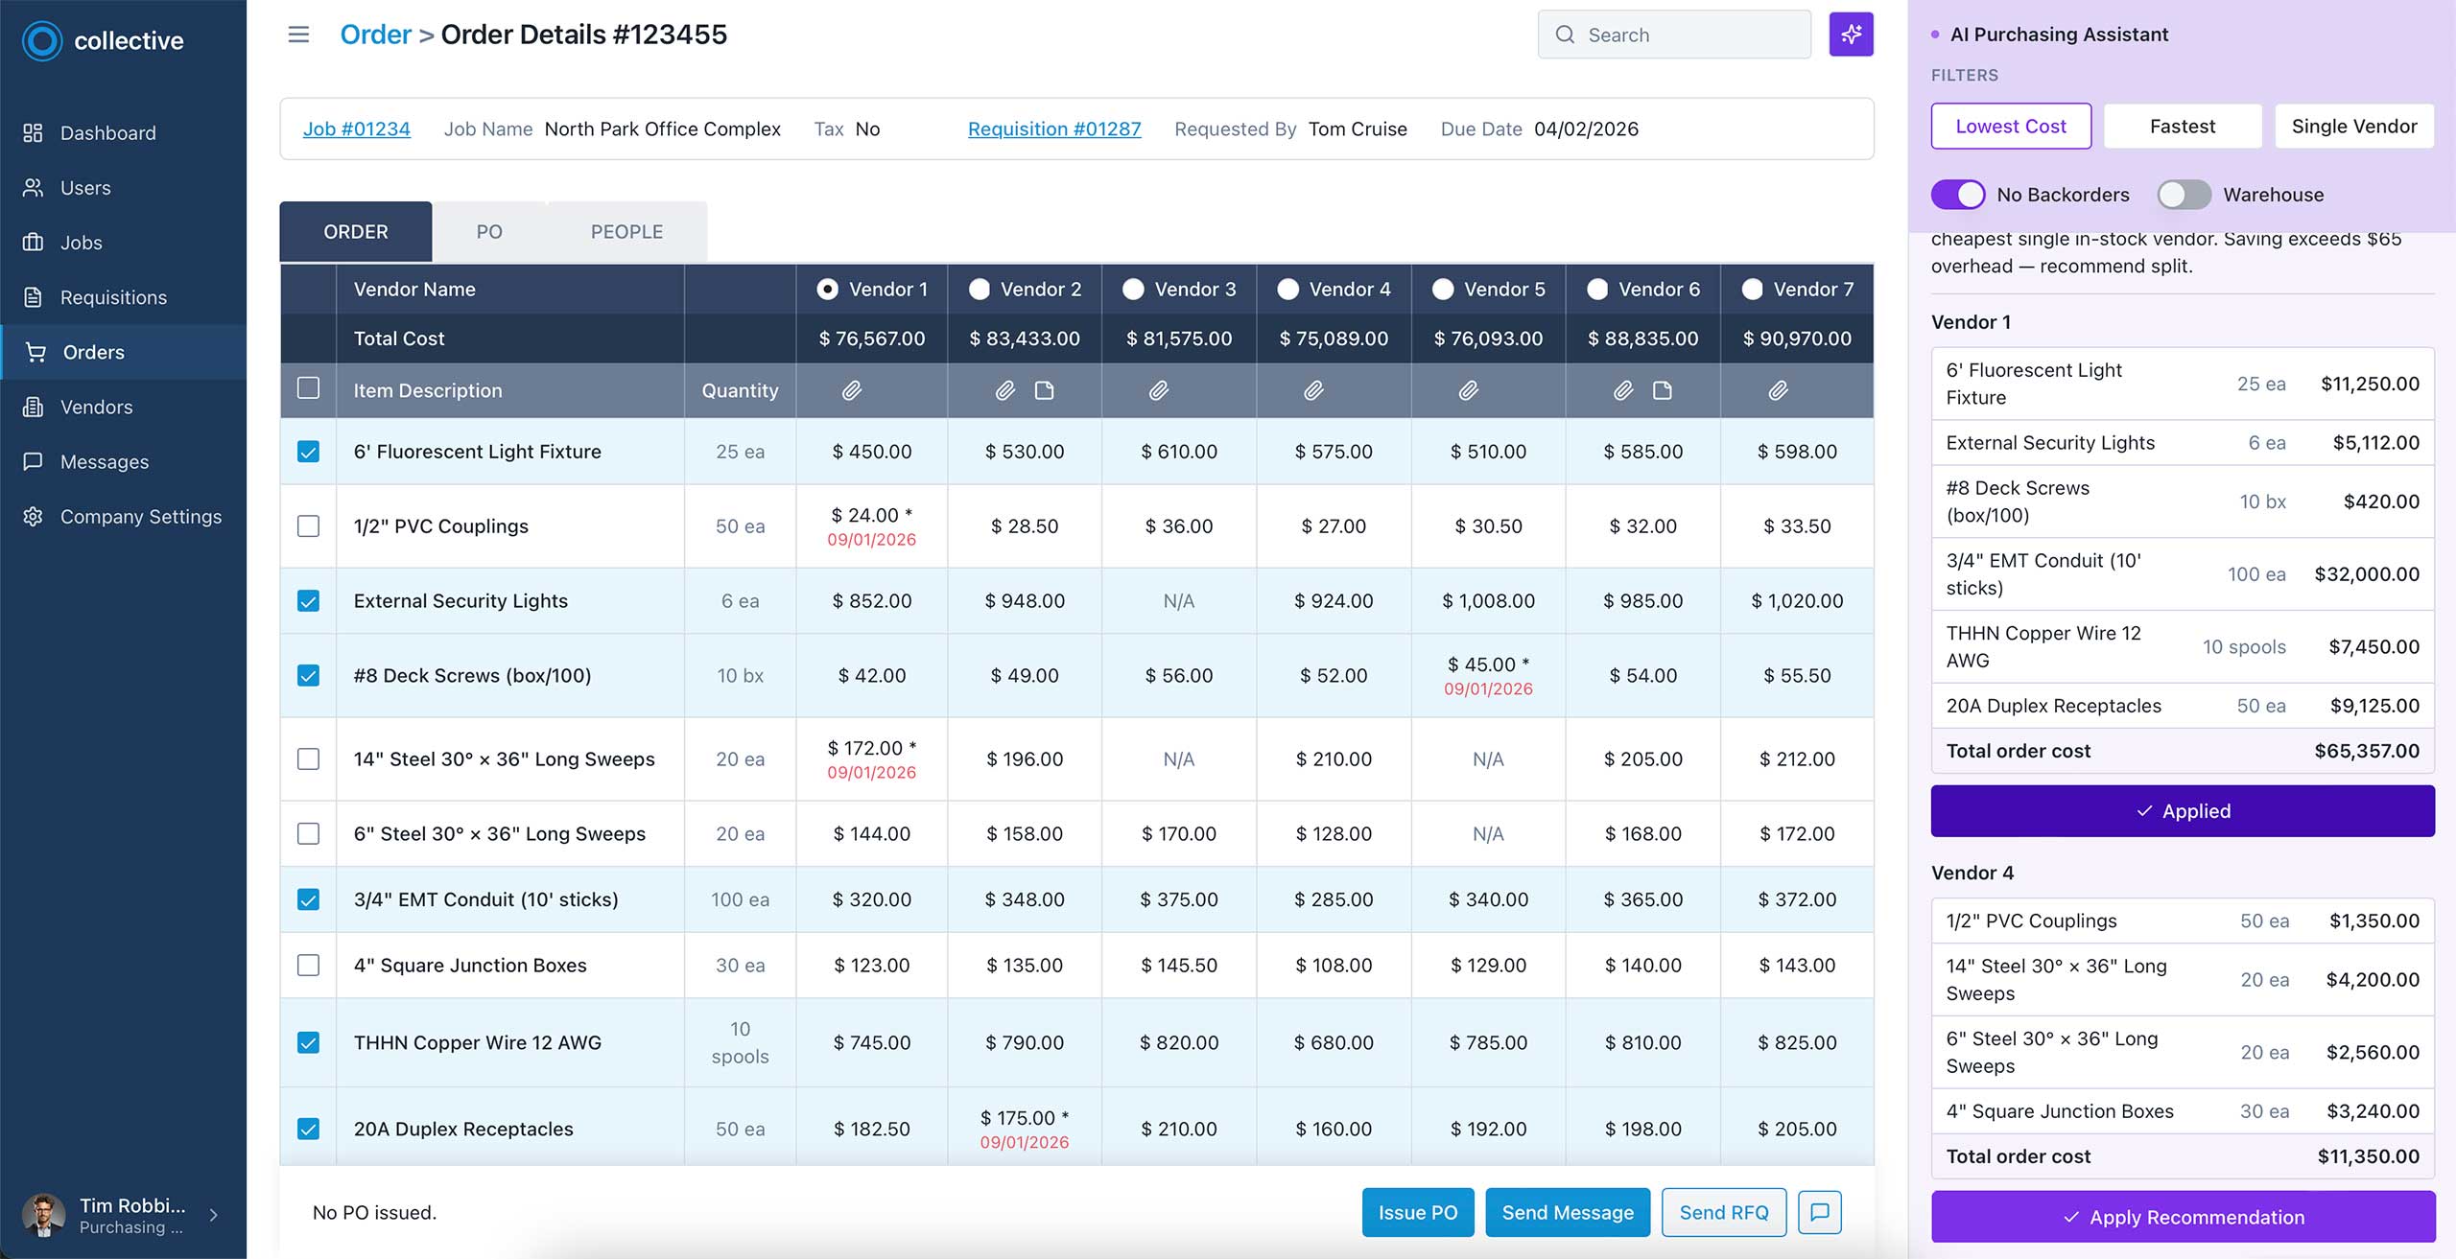Switch to the PEOPLE tab
The width and height of the screenshot is (2456, 1259).
pyautogui.click(x=626, y=231)
